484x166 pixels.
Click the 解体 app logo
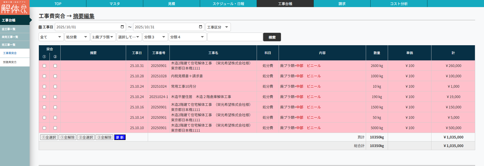14,8
